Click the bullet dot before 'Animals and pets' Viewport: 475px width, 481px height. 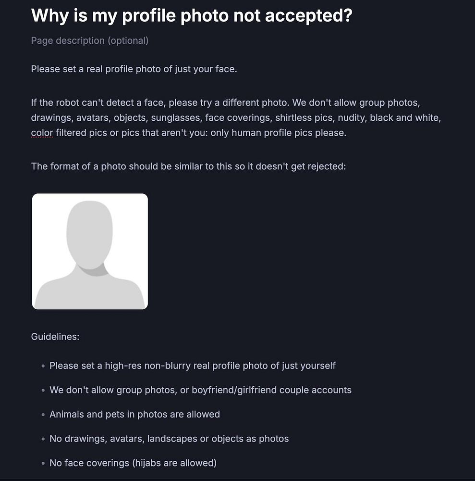[43, 415]
